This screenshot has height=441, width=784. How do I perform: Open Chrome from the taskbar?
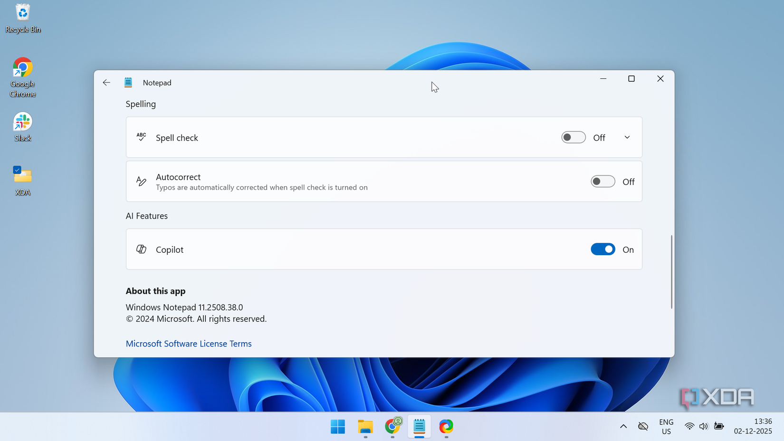pos(392,427)
